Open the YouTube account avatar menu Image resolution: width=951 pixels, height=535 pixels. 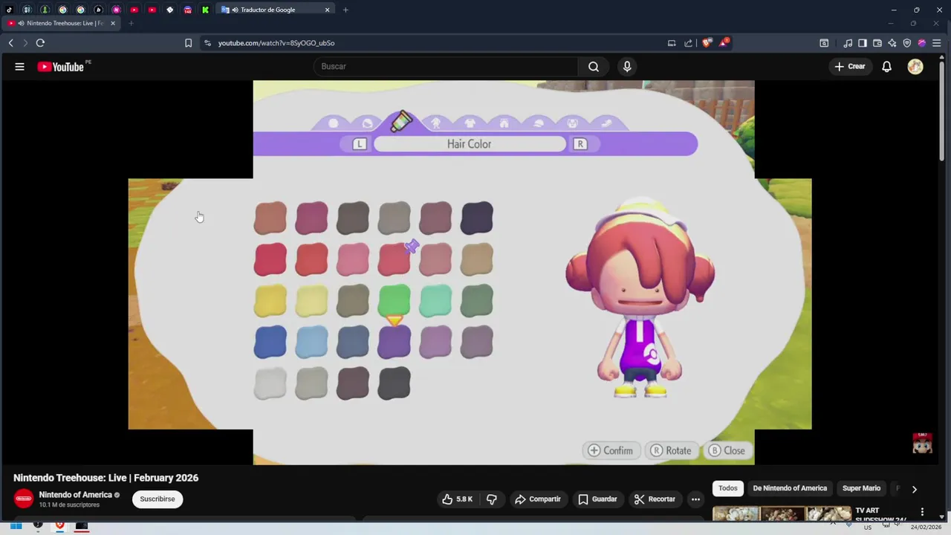point(915,67)
